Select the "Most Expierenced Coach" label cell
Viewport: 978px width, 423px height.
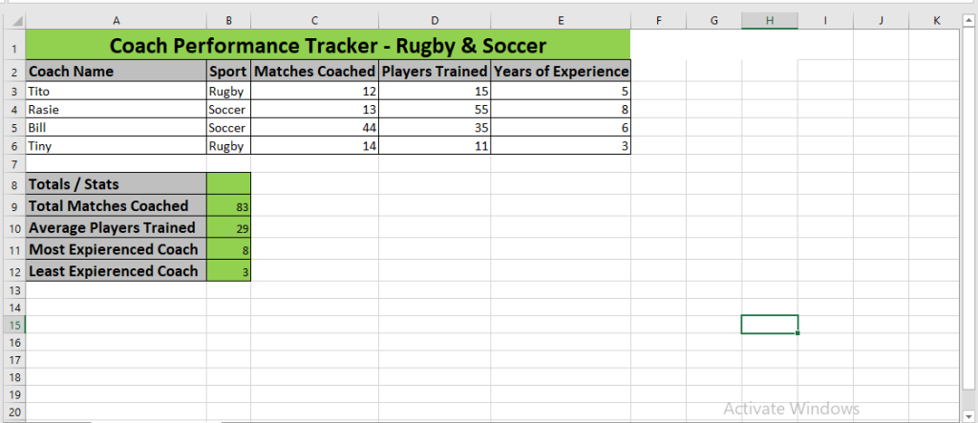(116, 249)
